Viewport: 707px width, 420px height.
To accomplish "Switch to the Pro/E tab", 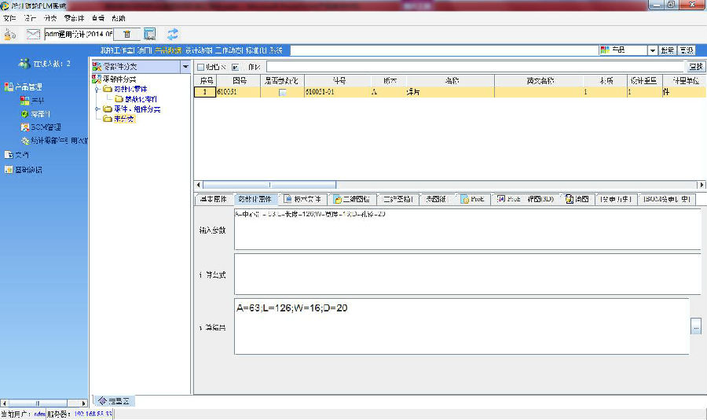I will click(473, 200).
